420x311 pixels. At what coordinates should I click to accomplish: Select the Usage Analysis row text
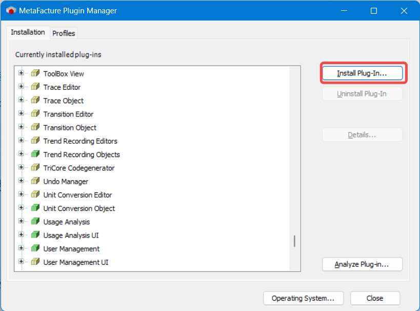tap(67, 222)
